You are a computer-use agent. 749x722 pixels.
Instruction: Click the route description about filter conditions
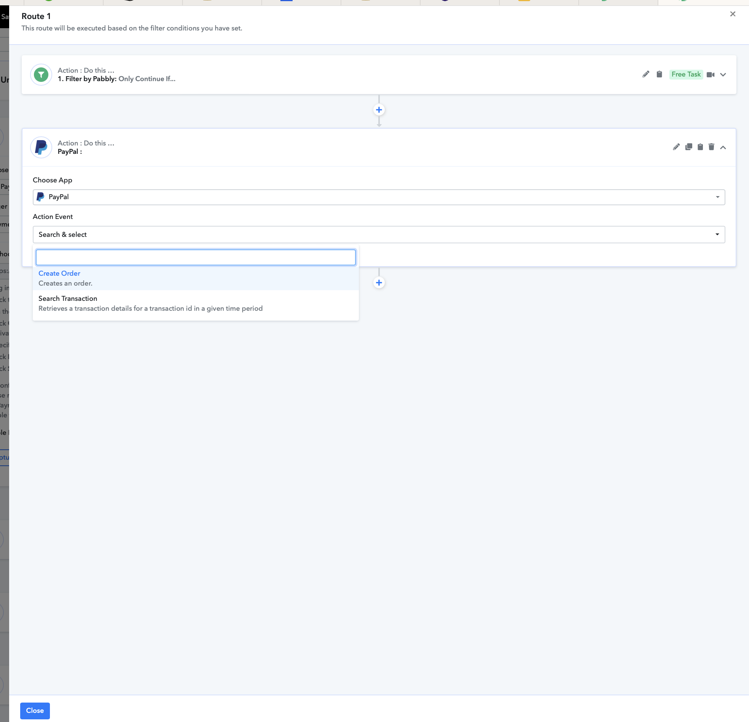pos(132,28)
